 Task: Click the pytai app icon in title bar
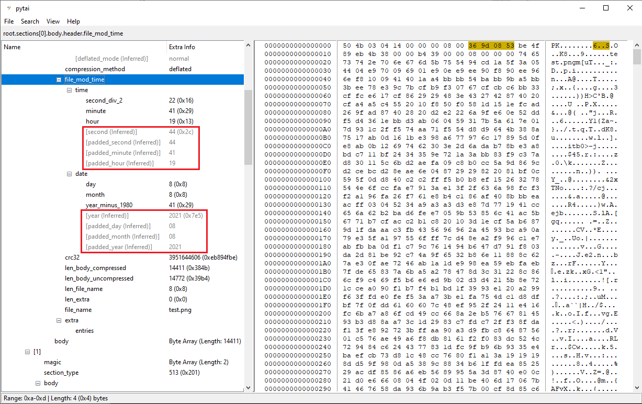[x=8, y=8]
